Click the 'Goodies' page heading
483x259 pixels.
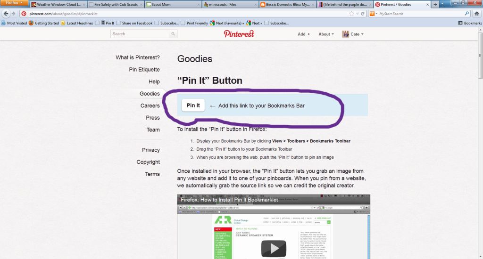click(195, 59)
